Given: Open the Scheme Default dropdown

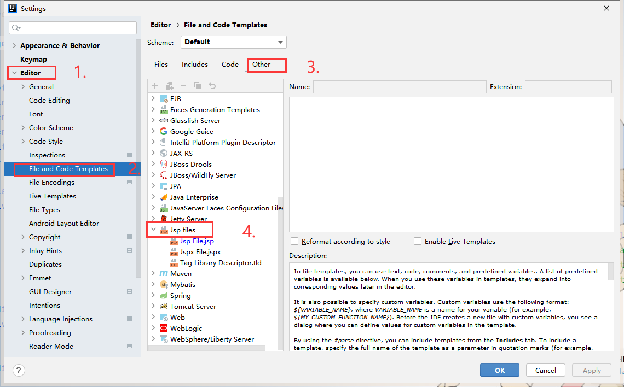Looking at the screenshot, I should tap(234, 42).
